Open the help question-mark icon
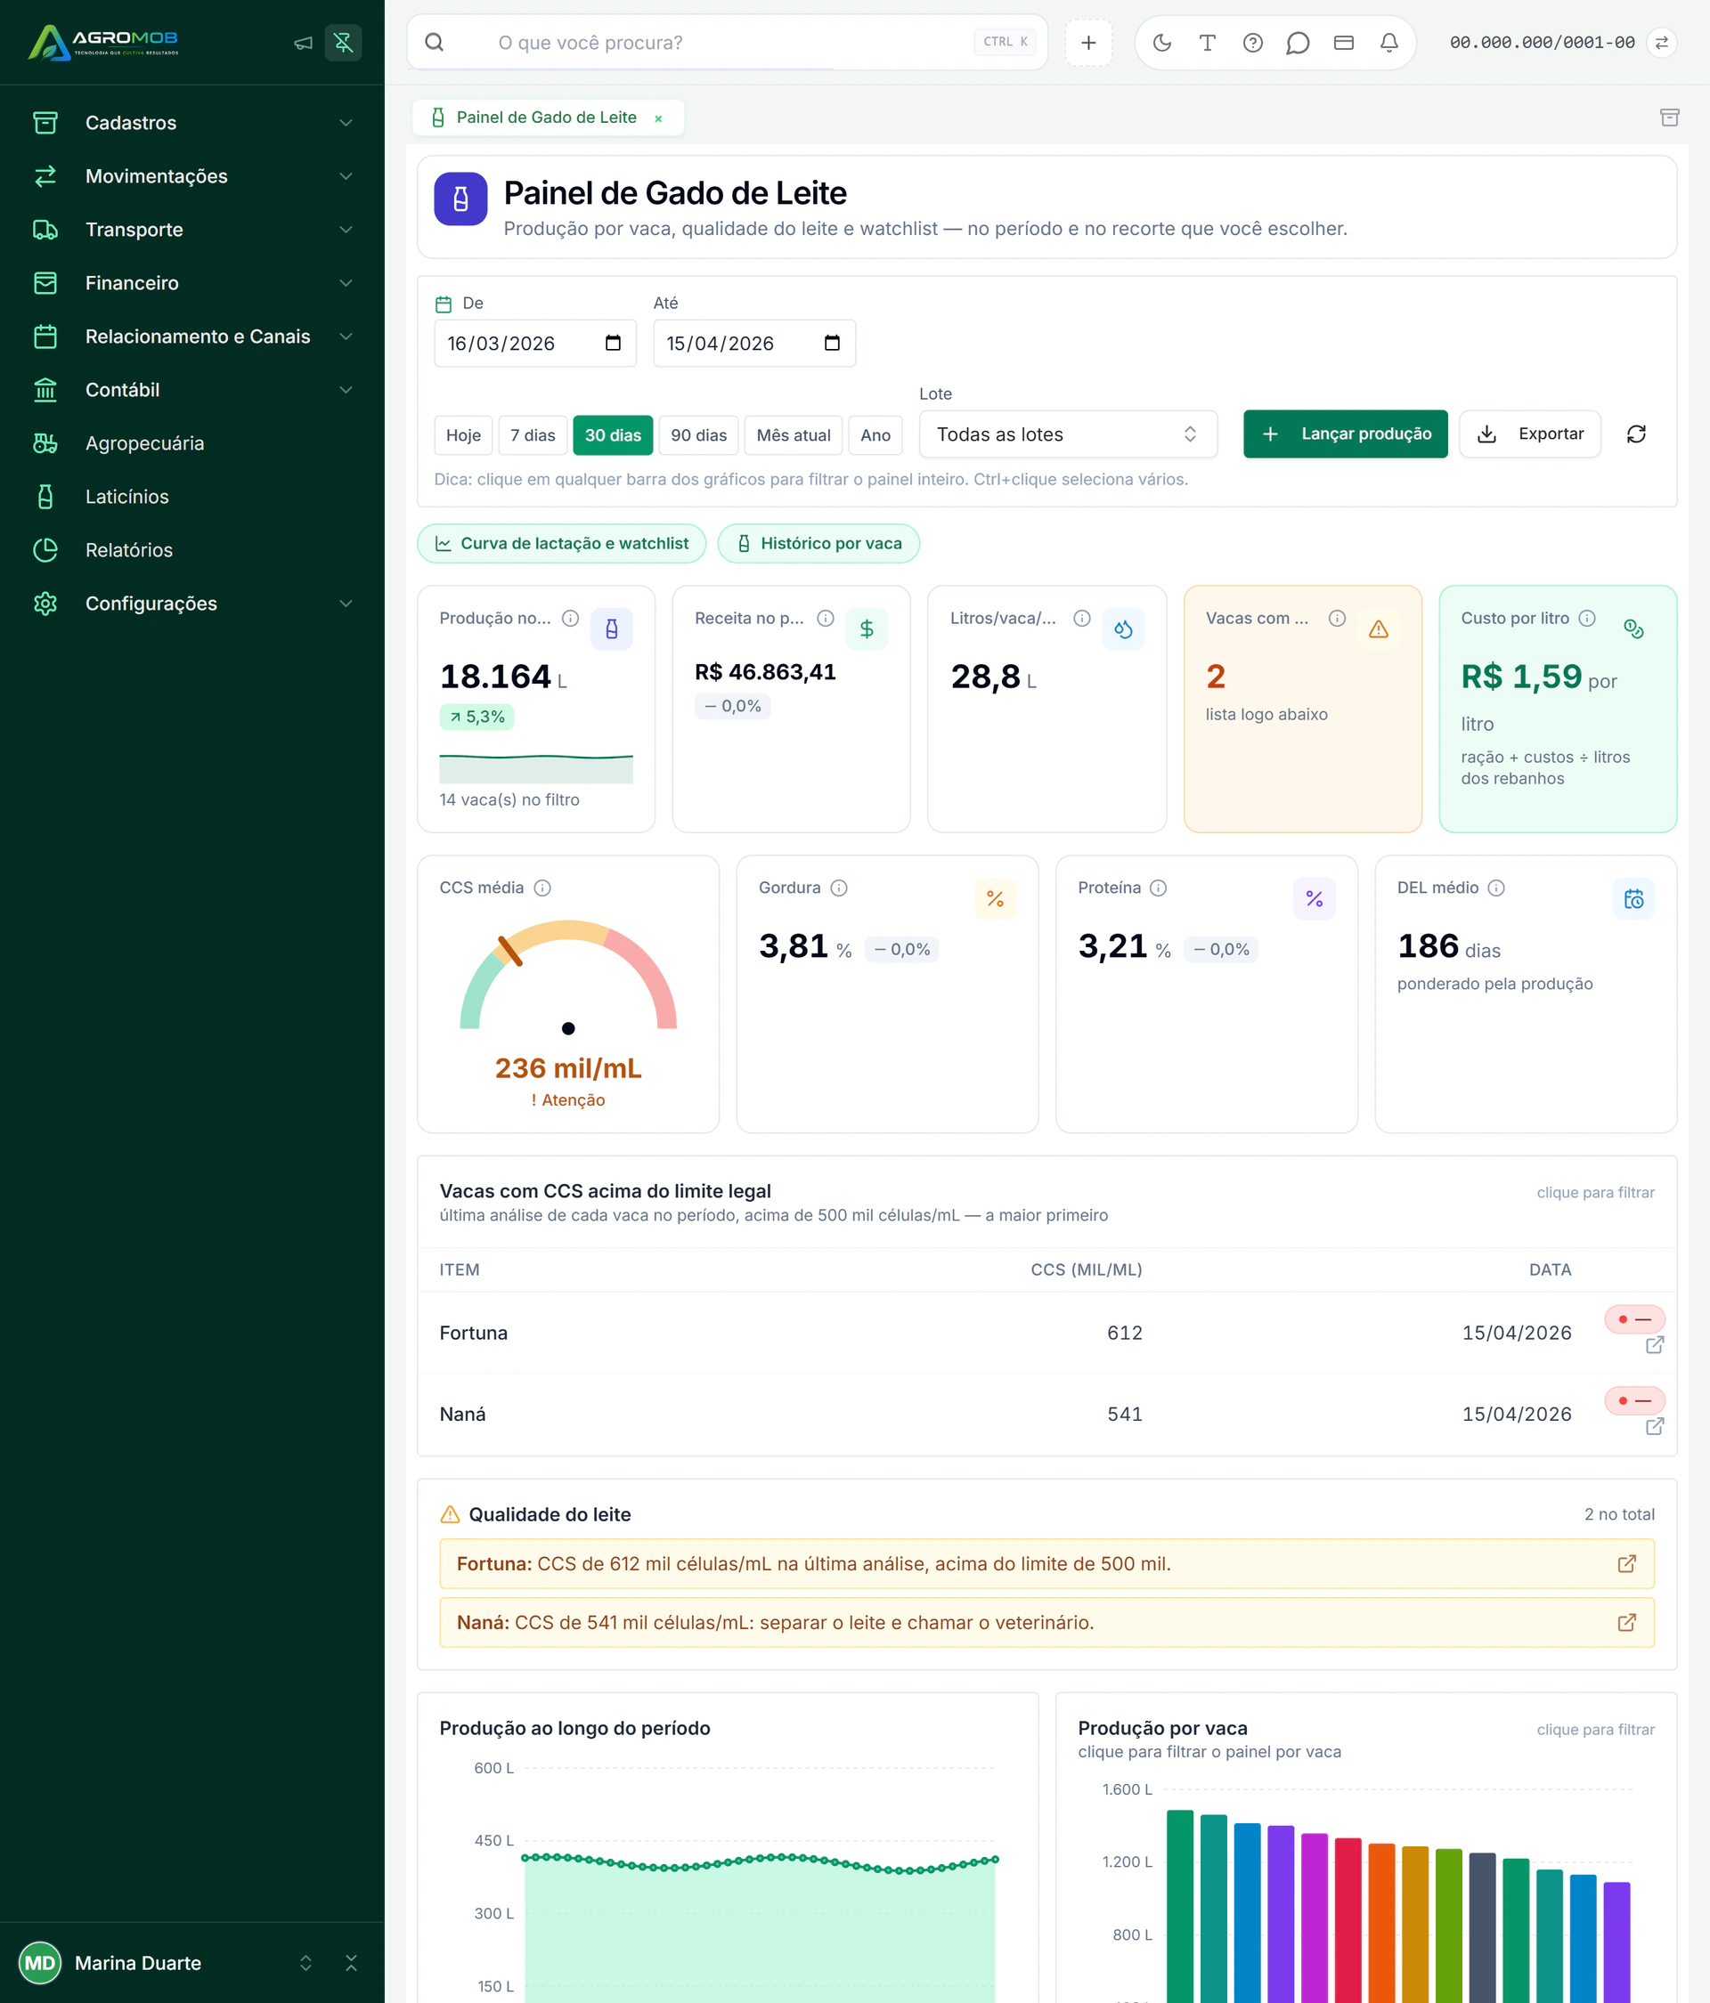1710x2003 pixels. (1252, 43)
